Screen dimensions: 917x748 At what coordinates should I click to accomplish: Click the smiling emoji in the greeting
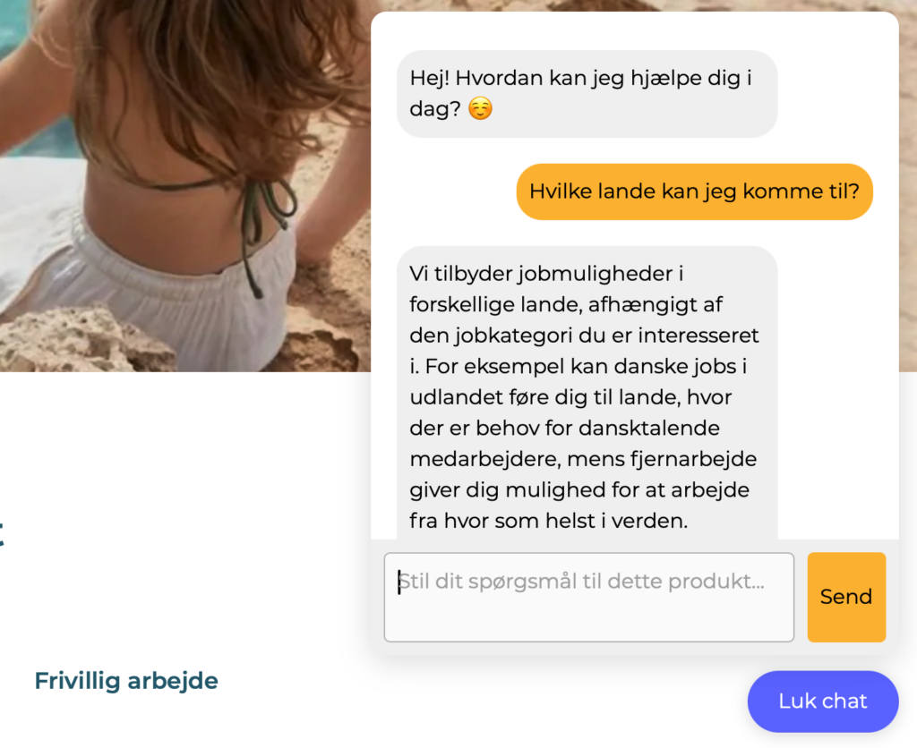480,108
